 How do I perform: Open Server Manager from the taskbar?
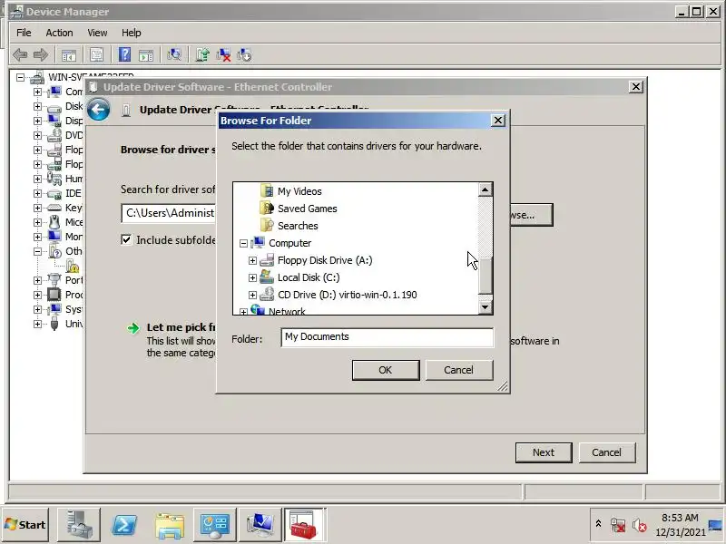79,525
